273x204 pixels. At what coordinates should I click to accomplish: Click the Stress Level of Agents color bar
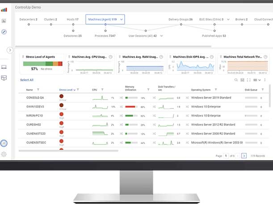tap(42, 64)
